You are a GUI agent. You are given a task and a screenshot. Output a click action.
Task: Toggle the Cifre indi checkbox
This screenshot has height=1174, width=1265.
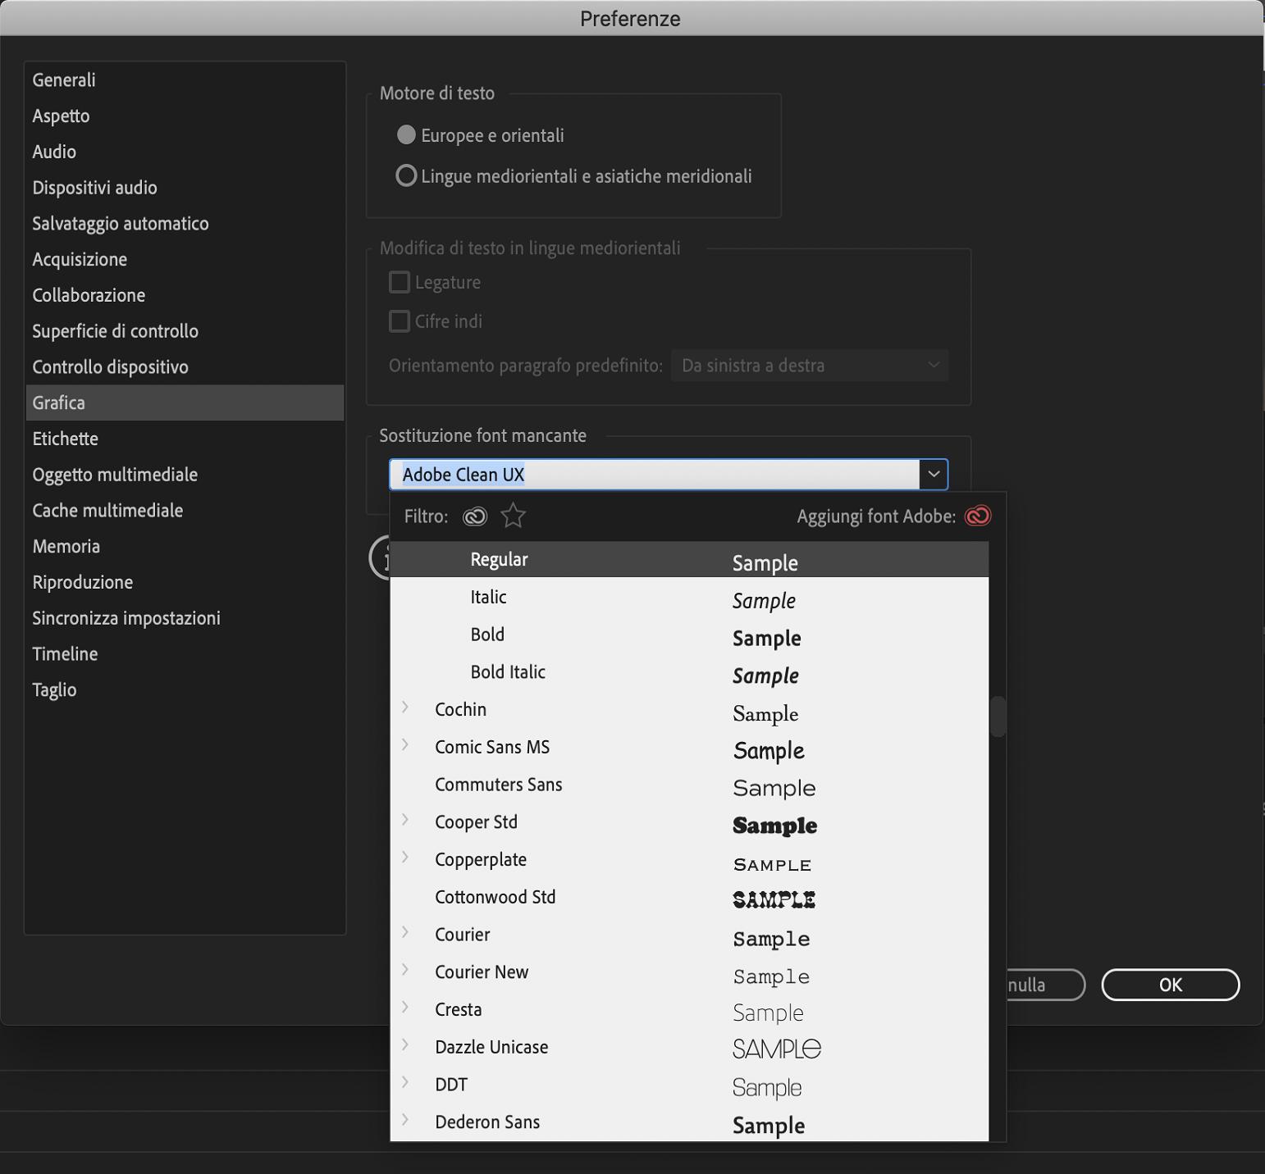[x=400, y=321]
